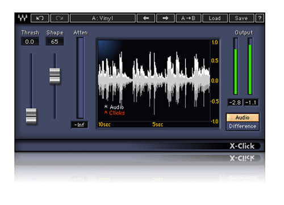Go to the next preset arrow
The image size is (284, 205).
[x=165, y=18]
